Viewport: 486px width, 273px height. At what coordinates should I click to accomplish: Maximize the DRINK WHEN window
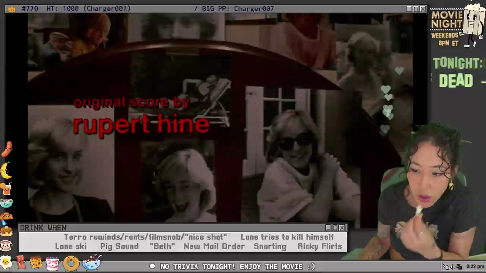pyautogui.click(x=335, y=228)
